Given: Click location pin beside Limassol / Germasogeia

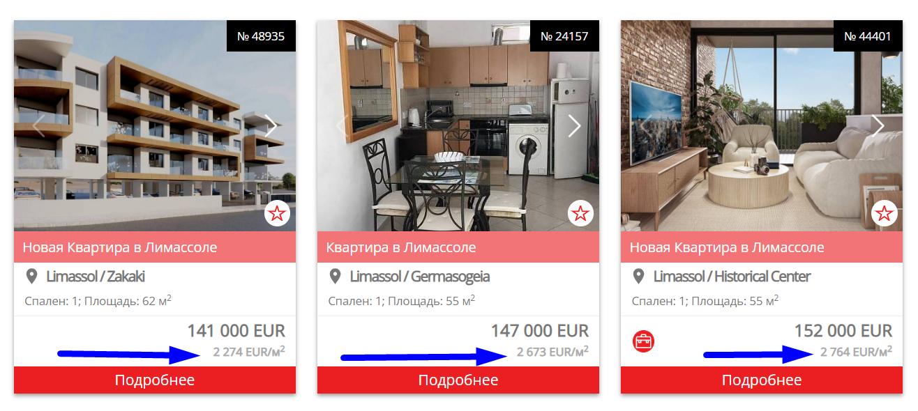Looking at the screenshot, I should (335, 277).
